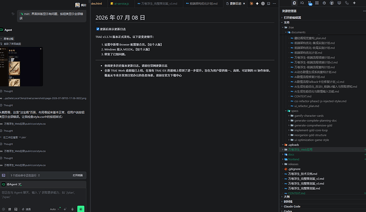Click the Claude Code orange icon in editor toolbar
The width and height of the screenshot is (366, 212).
[251, 4]
